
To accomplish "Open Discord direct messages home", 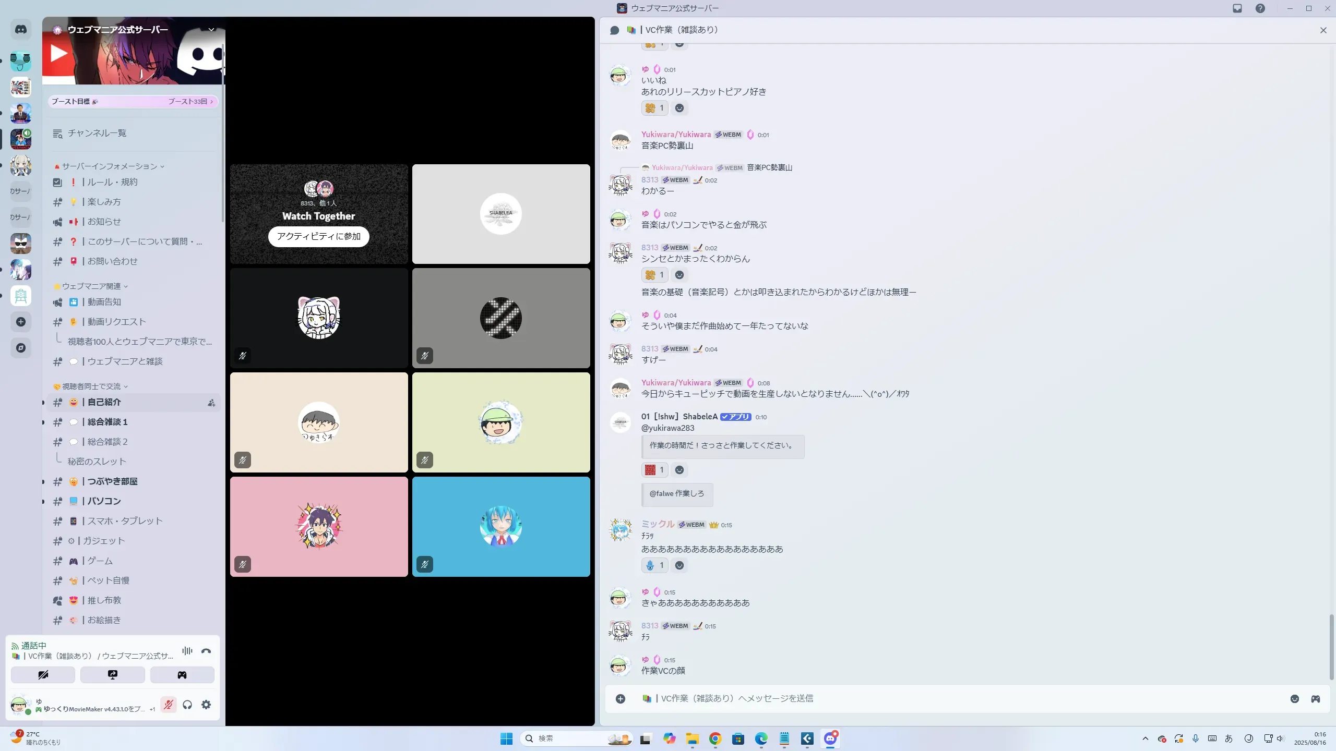I will [x=21, y=29].
